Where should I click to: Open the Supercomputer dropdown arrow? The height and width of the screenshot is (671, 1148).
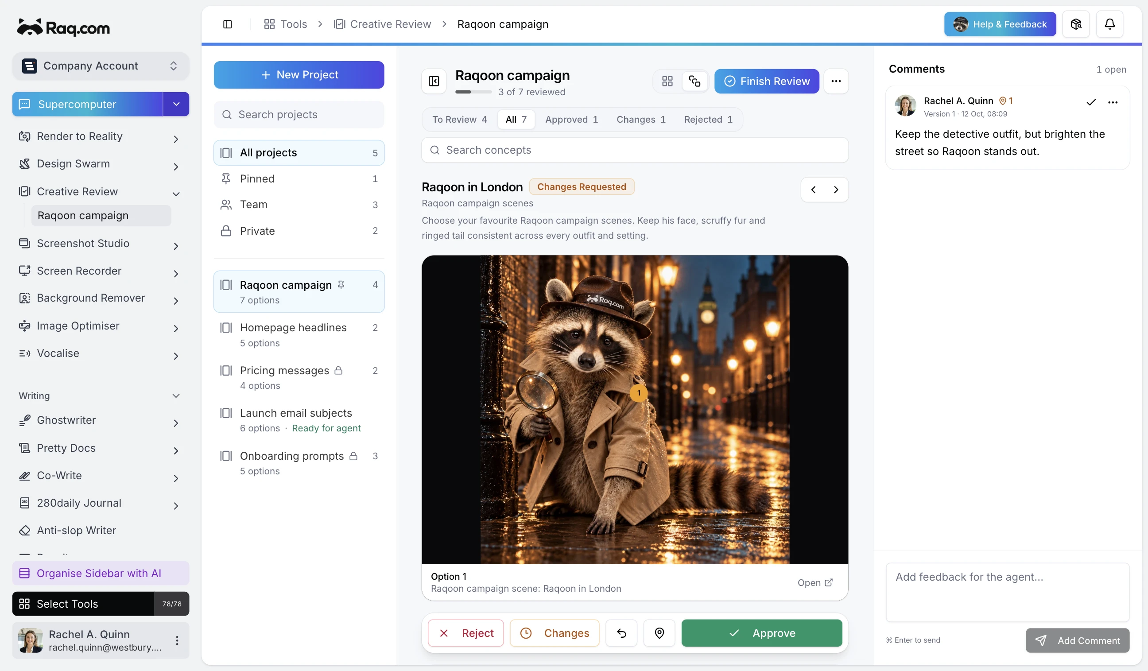pyautogui.click(x=176, y=104)
